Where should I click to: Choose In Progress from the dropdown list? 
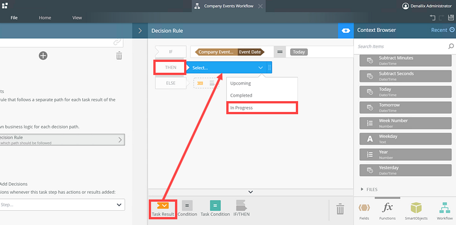[262, 108]
